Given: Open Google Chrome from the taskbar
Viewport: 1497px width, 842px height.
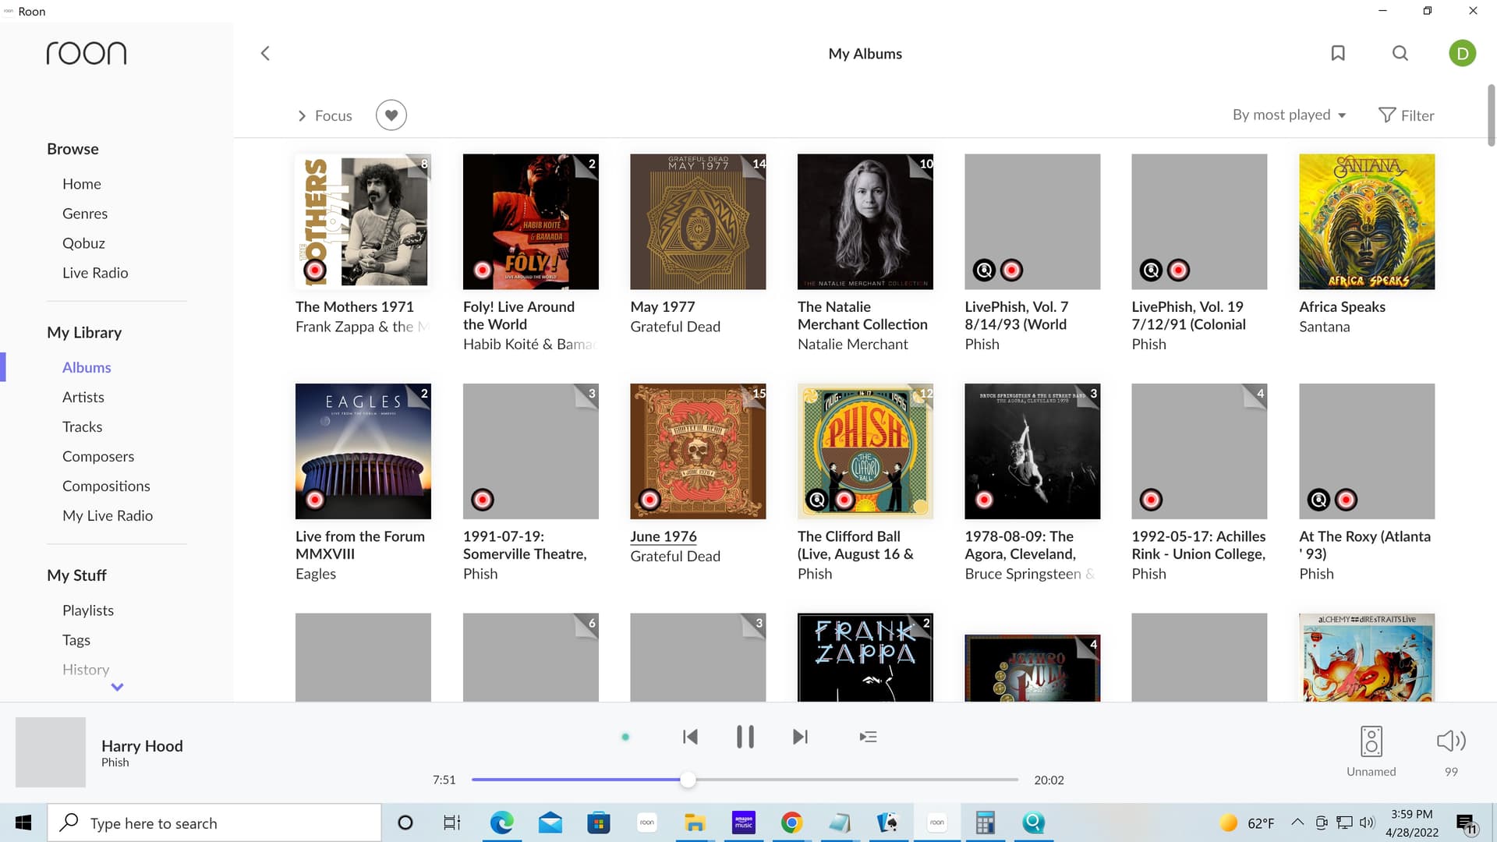Looking at the screenshot, I should pyautogui.click(x=791, y=823).
